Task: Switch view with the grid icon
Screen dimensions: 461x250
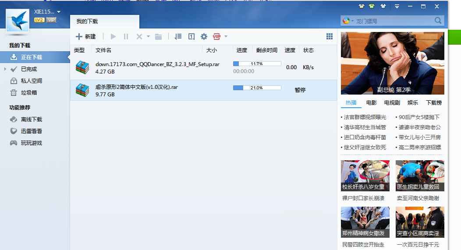Action: [x=330, y=37]
